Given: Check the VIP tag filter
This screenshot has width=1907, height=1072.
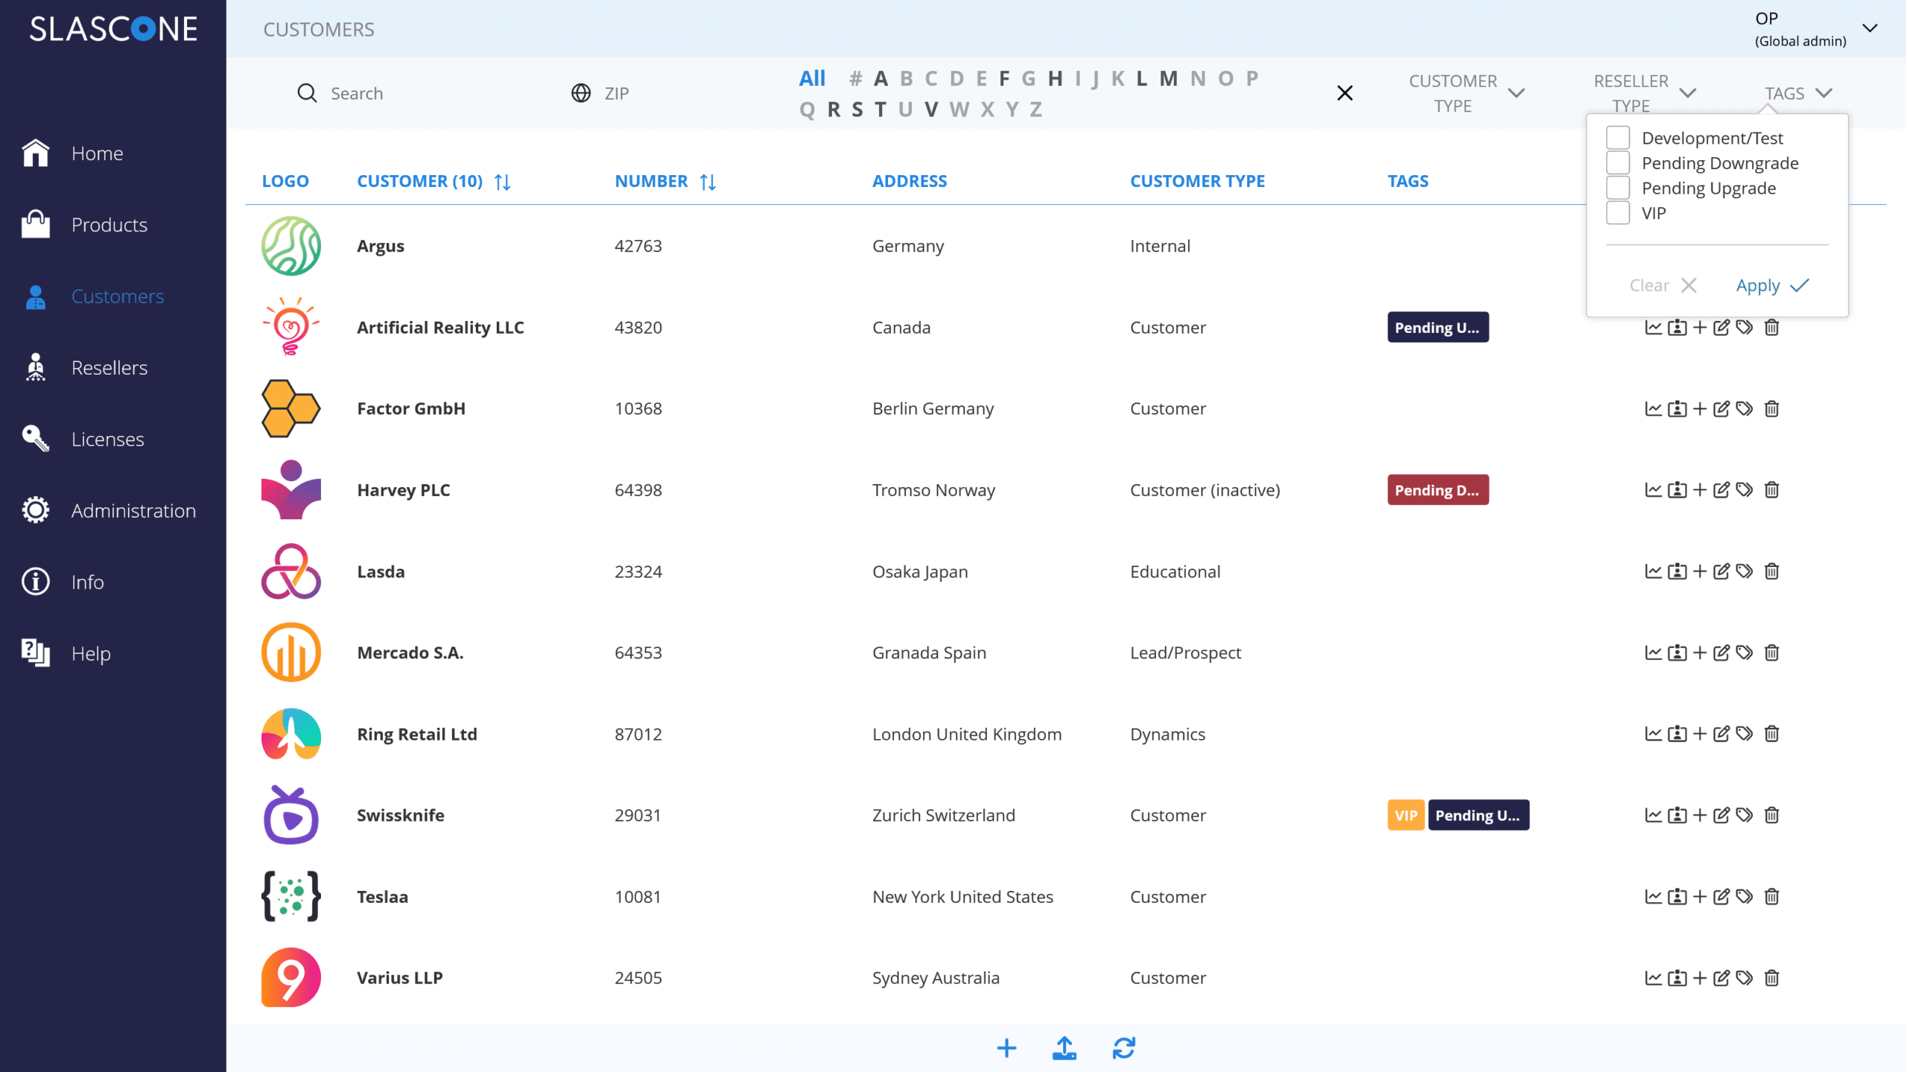Looking at the screenshot, I should 1617,213.
